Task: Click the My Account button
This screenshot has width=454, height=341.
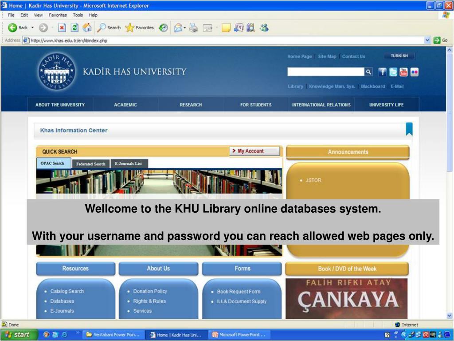Action: click(255, 151)
